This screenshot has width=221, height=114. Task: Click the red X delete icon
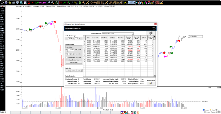[x=29, y=3]
